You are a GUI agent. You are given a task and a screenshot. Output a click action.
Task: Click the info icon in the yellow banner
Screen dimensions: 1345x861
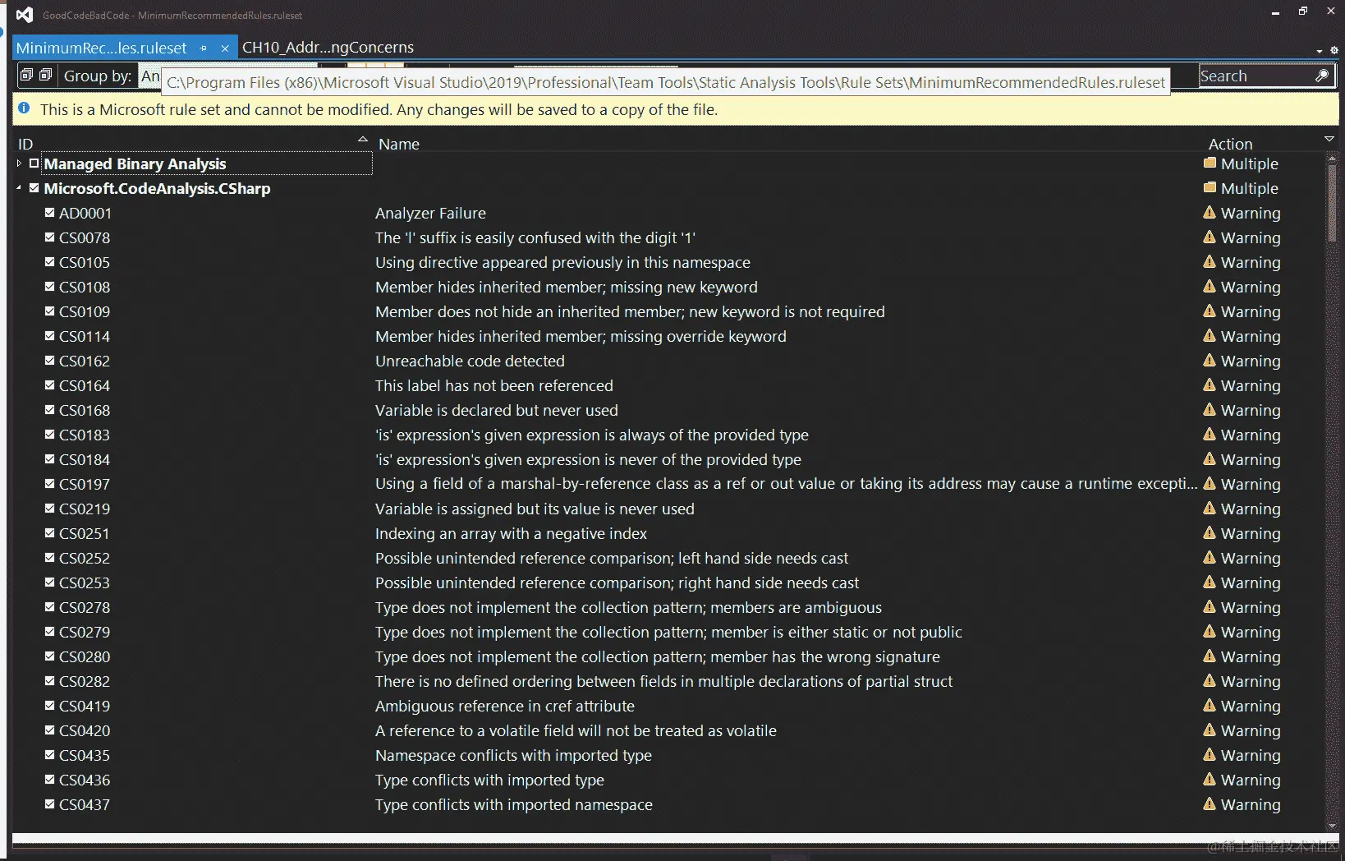[x=24, y=108]
